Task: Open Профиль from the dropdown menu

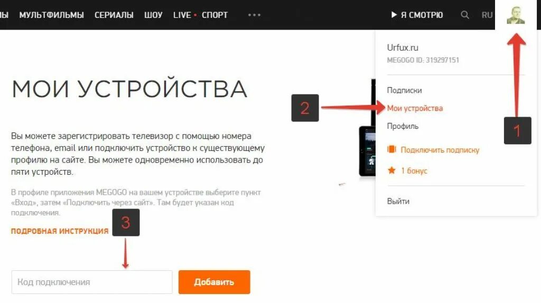Action: pos(403,126)
